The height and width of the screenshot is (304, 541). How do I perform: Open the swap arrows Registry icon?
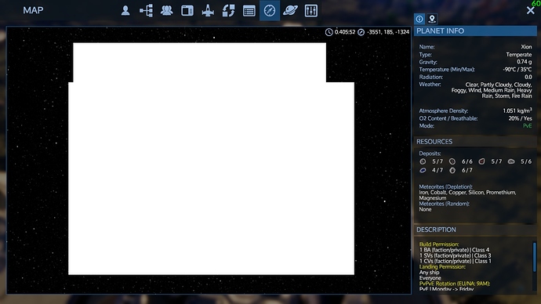pyautogui.click(x=228, y=11)
